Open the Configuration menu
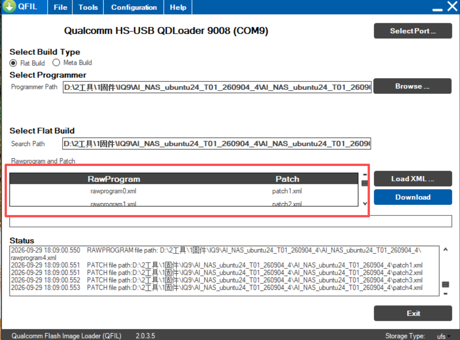 tap(134, 7)
